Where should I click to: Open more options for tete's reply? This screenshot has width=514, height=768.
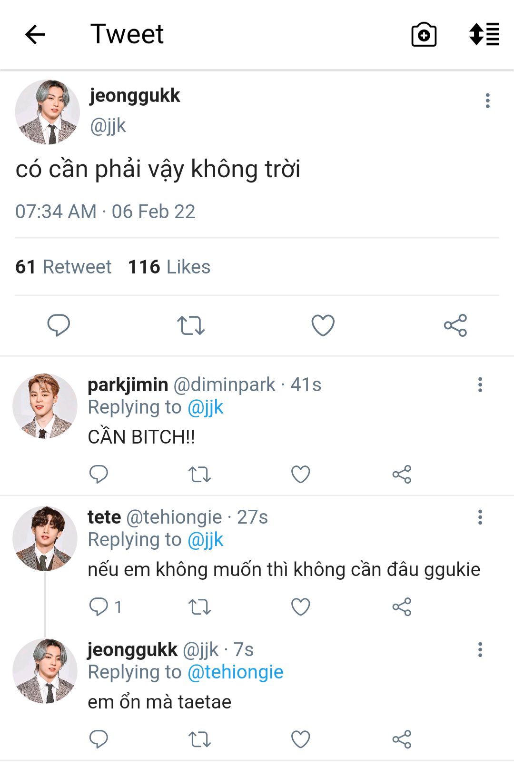tap(480, 517)
